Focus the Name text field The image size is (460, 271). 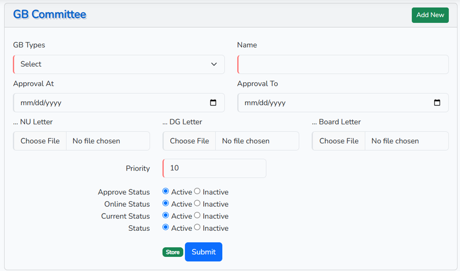coord(343,64)
